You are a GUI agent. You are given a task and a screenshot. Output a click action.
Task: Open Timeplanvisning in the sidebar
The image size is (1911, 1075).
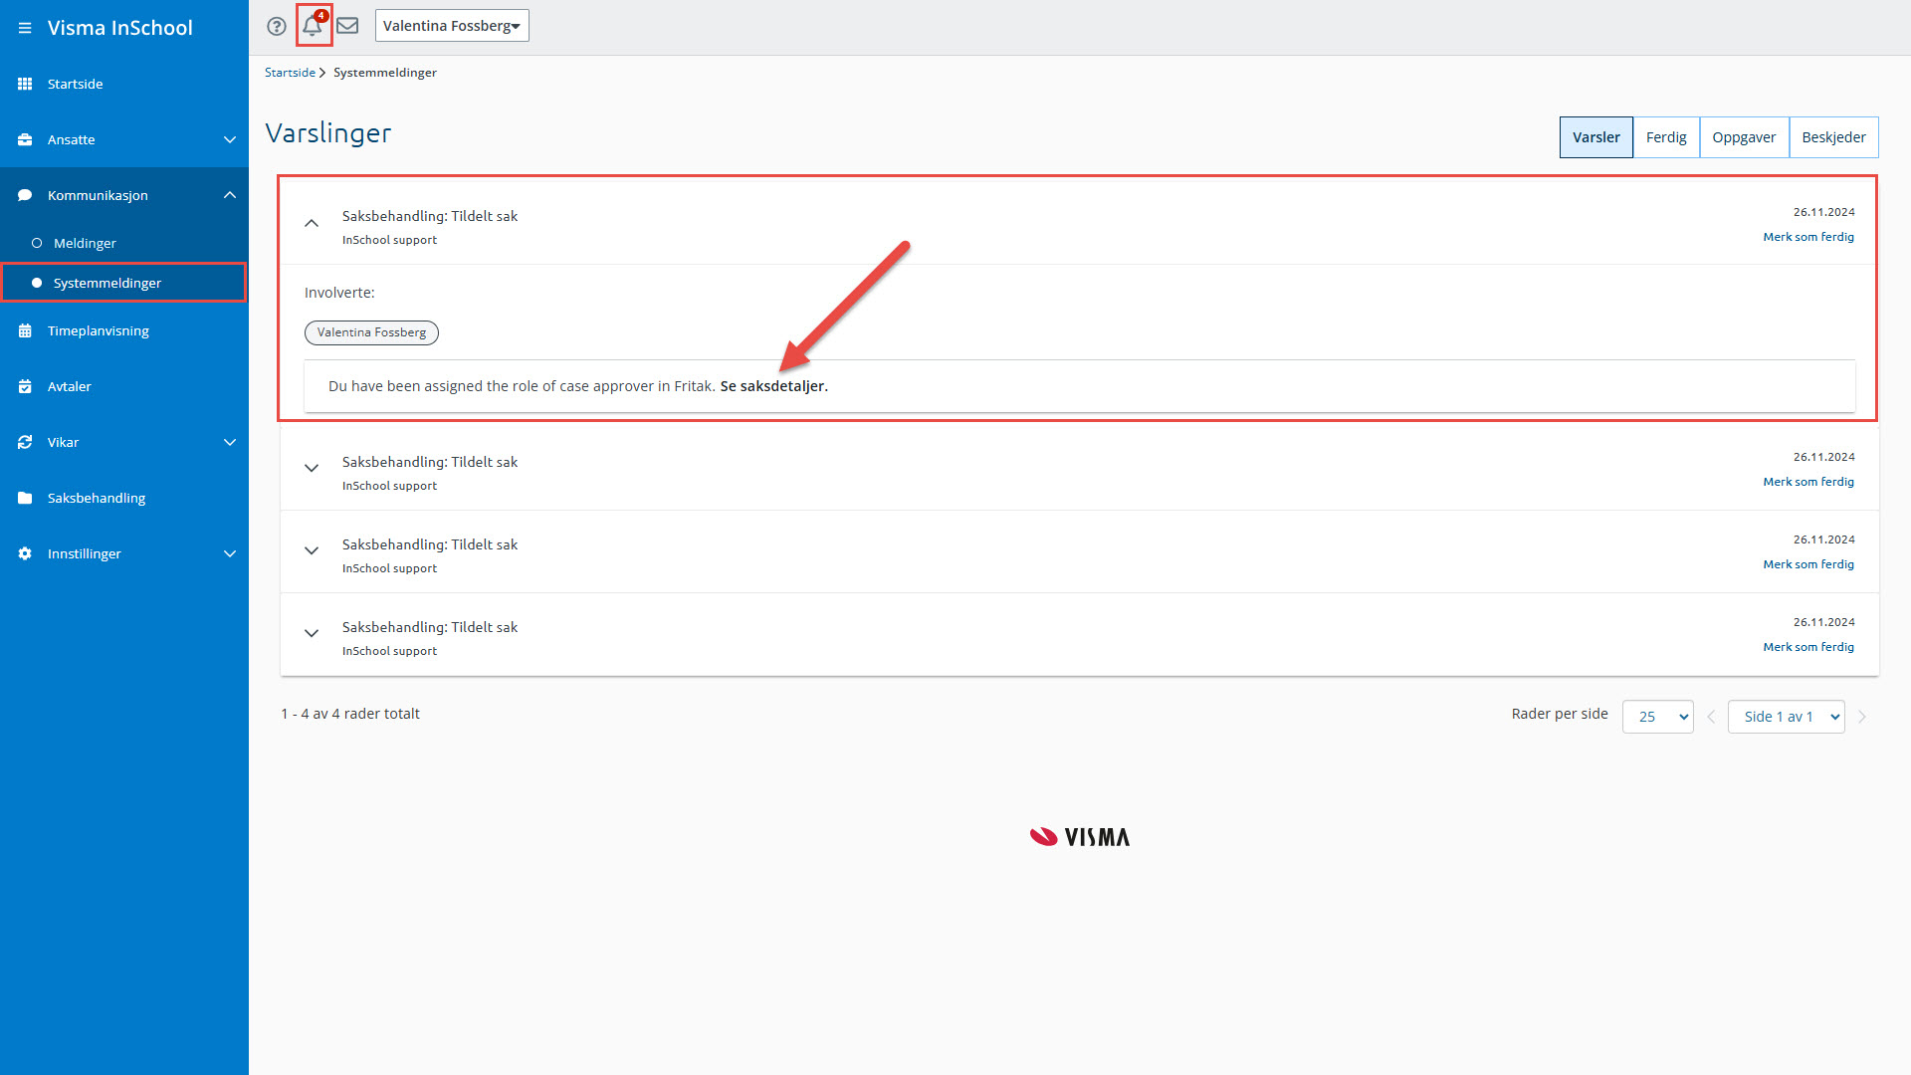(98, 330)
